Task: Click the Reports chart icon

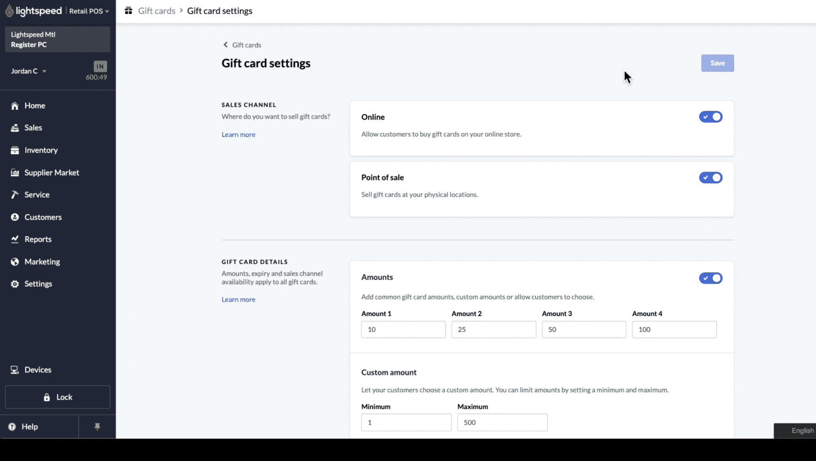Action: pyautogui.click(x=15, y=240)
